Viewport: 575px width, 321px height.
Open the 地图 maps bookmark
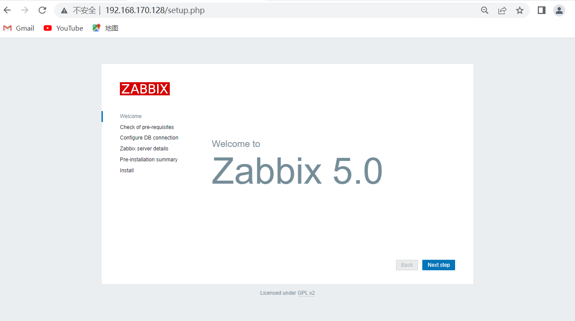pos(105,28)
